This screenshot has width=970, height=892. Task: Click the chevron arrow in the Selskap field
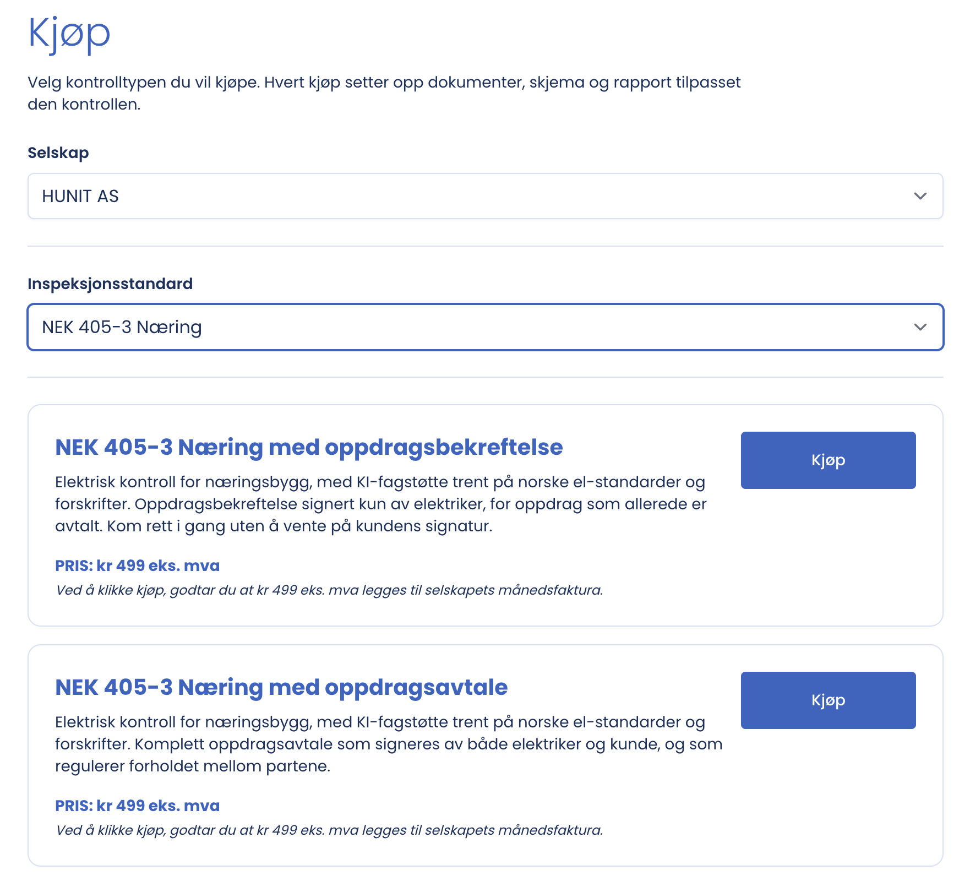(920, 196)
